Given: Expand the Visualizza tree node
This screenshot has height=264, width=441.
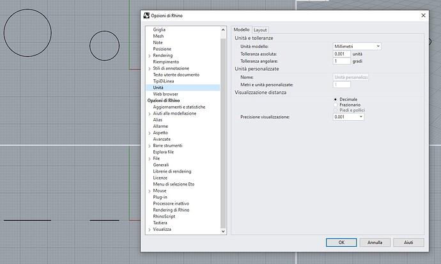Looking at the screenshot, I should click(150, 229).
